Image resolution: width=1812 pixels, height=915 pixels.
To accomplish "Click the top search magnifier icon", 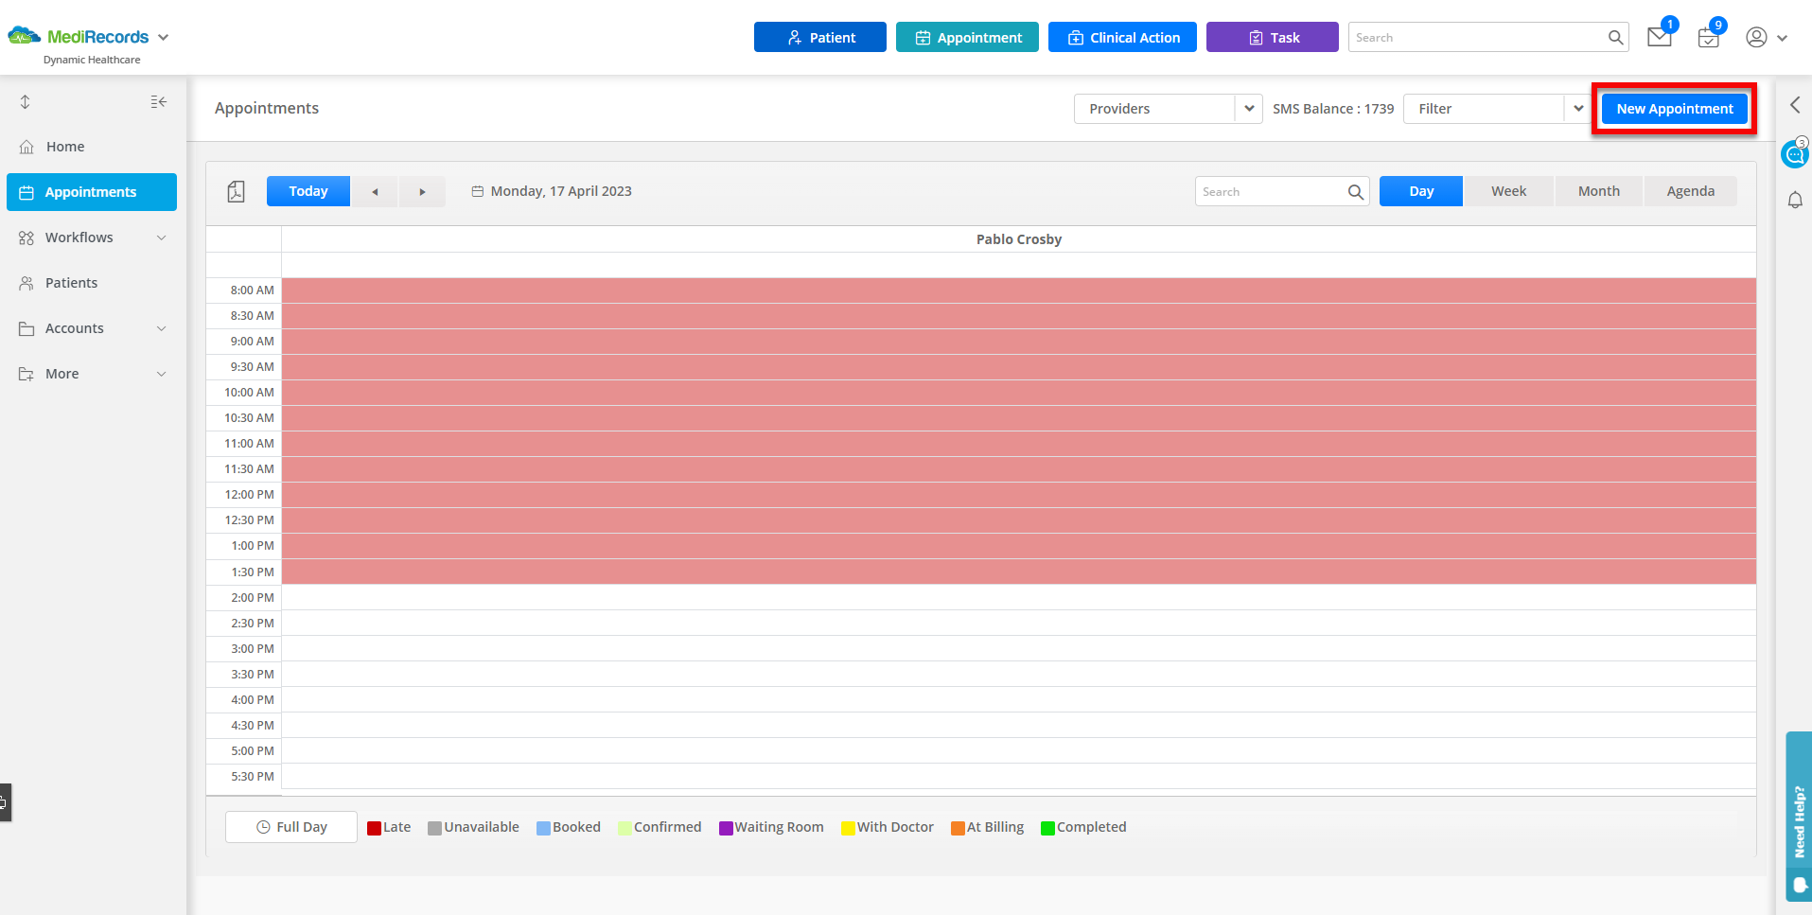I will (x=1615, y=38).
